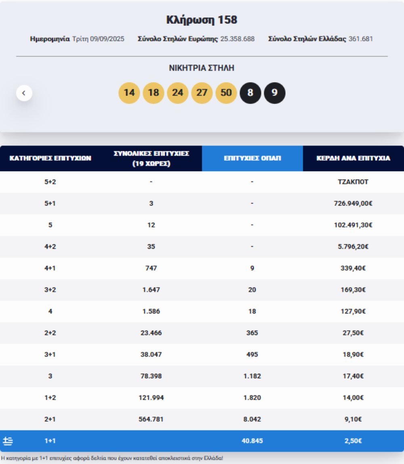The width and height of the screenshot is (404, 464).
Task: Click OPAP wins 40.845
Action: (x=252, y=441)
